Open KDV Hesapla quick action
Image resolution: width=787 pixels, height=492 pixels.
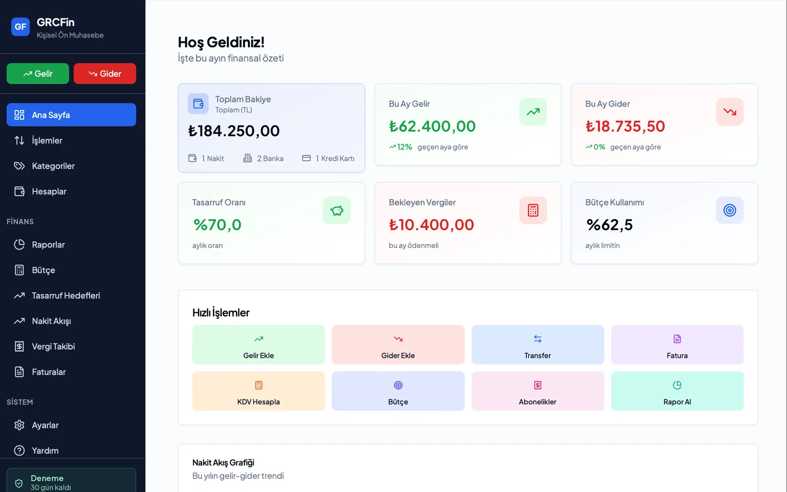click(x=259, y=391)
